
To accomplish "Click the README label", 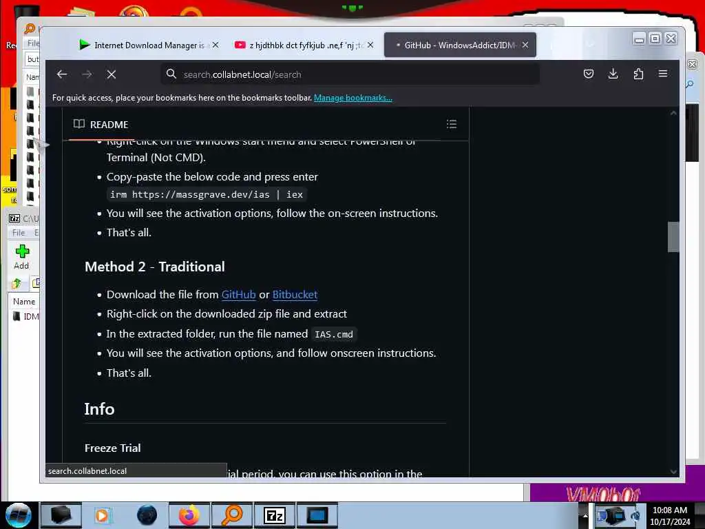I will point(109,125).
